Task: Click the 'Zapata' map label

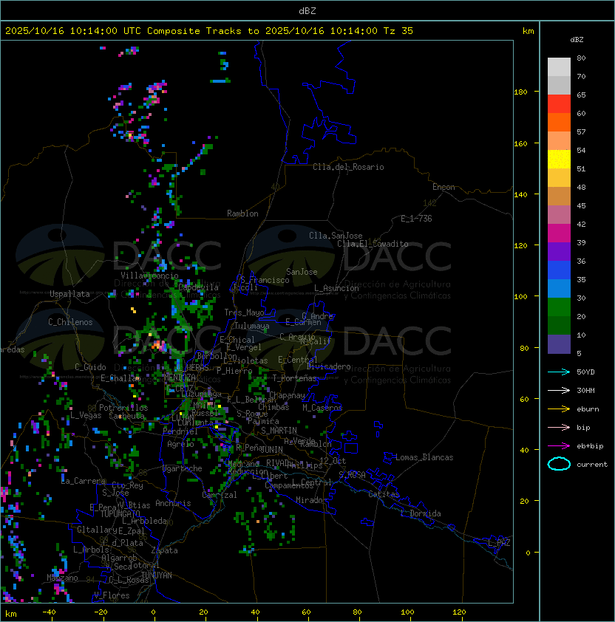Action: [164, 550]
